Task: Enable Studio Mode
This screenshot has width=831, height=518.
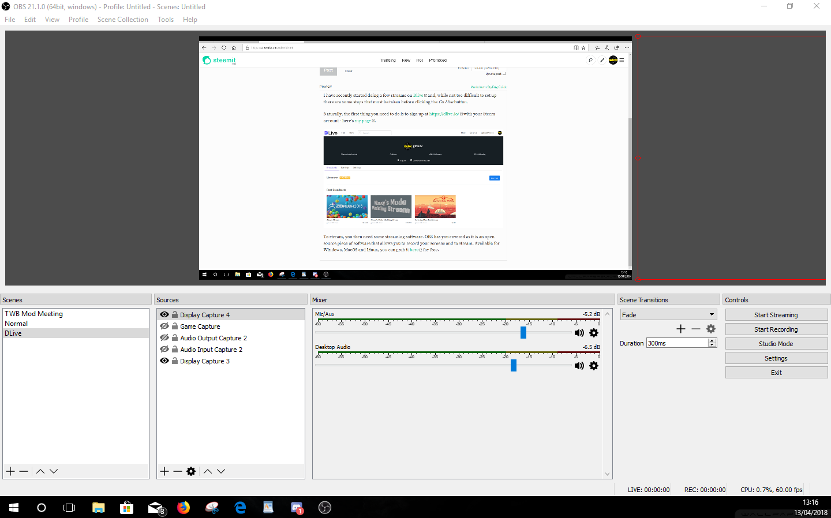Action: [776, 344]
